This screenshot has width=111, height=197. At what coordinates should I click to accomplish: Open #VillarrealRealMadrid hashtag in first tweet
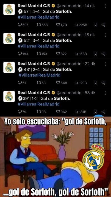pos(39,17)
